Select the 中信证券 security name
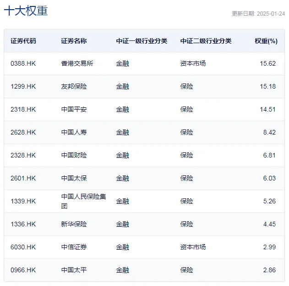 click(x=74, y=247)
